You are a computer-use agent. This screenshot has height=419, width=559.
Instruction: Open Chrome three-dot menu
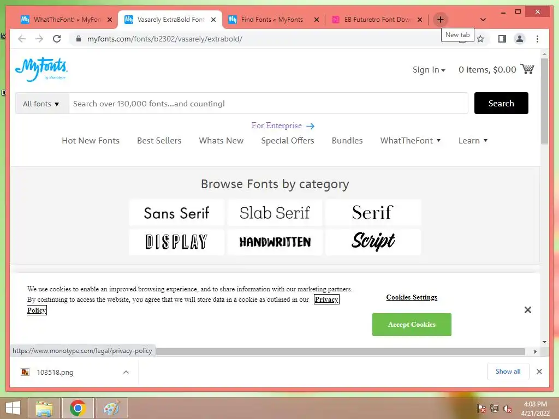coord(537,39)
